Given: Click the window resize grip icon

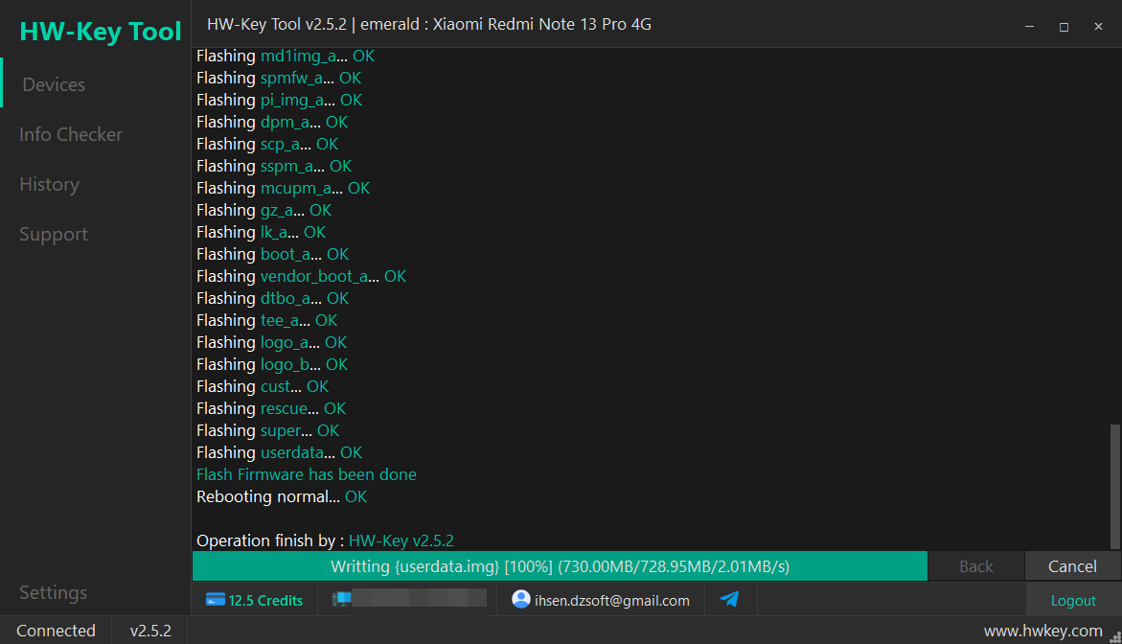Looking at the screenshot, I should [x=1115, y=637].
